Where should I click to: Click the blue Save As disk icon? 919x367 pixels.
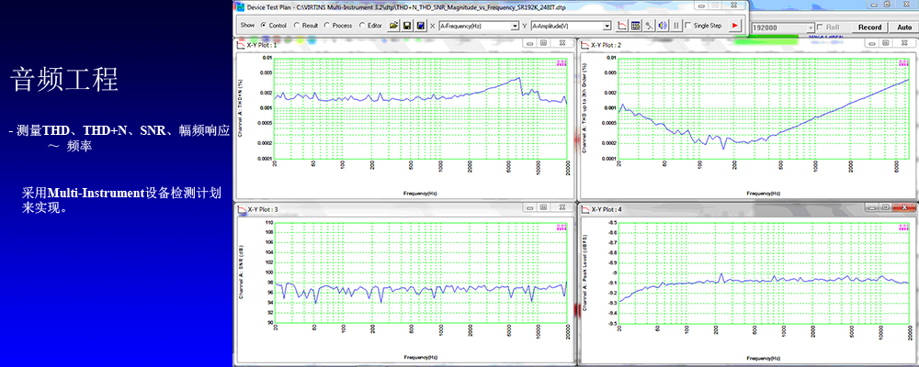tap(420, 26)
